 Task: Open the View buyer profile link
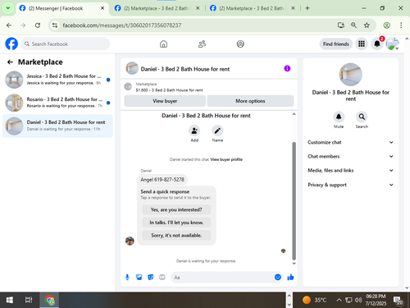coord(226,159)
